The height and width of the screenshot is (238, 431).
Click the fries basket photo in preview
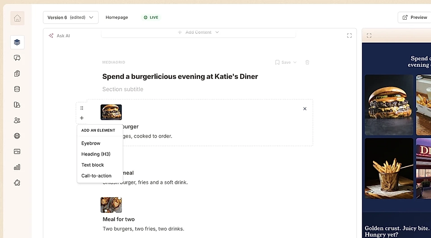tap(389, 168)
